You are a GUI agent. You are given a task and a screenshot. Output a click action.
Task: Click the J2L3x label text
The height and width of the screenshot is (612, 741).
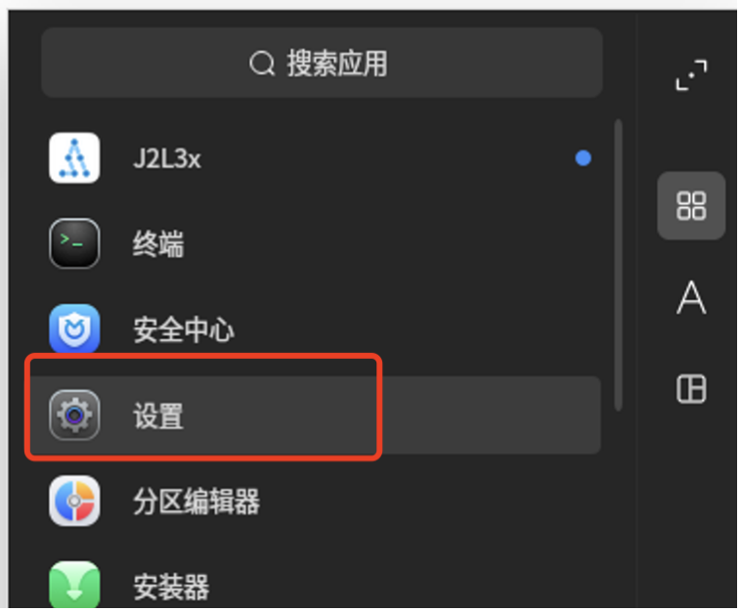pos(167,158)
